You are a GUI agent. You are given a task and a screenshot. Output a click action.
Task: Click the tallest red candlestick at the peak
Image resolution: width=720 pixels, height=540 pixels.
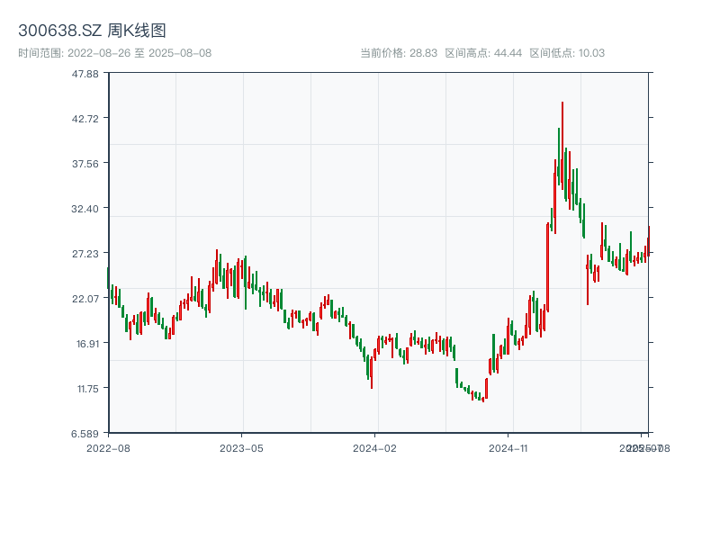pos(562,144)
